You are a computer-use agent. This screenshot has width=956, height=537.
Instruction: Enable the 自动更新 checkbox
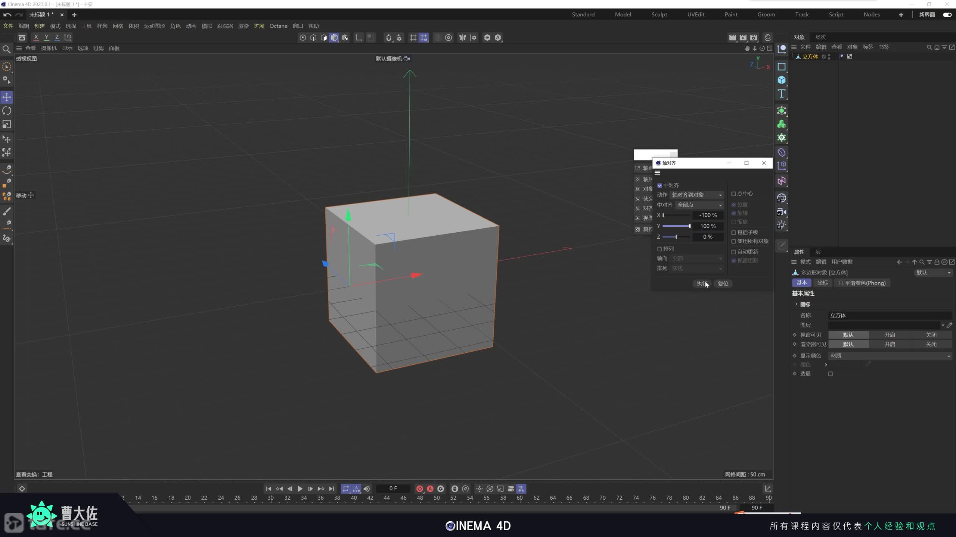(x=733, y=252)
